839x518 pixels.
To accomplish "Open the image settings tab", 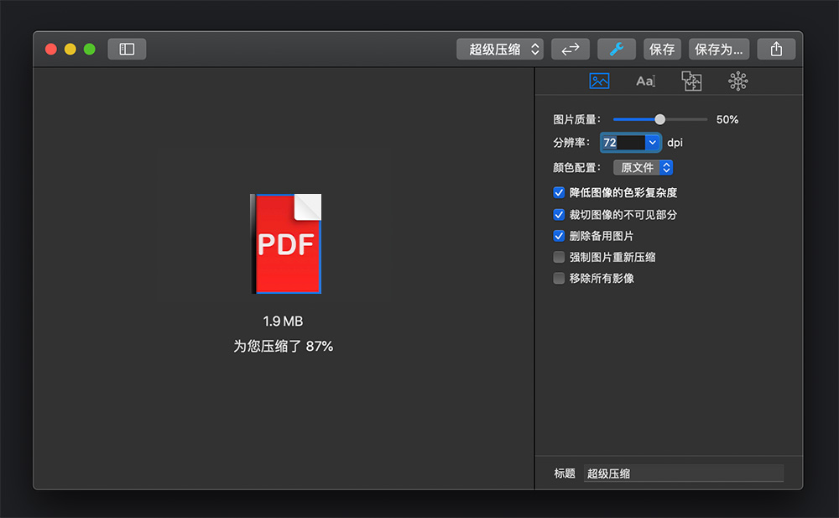I will [599, 81].
